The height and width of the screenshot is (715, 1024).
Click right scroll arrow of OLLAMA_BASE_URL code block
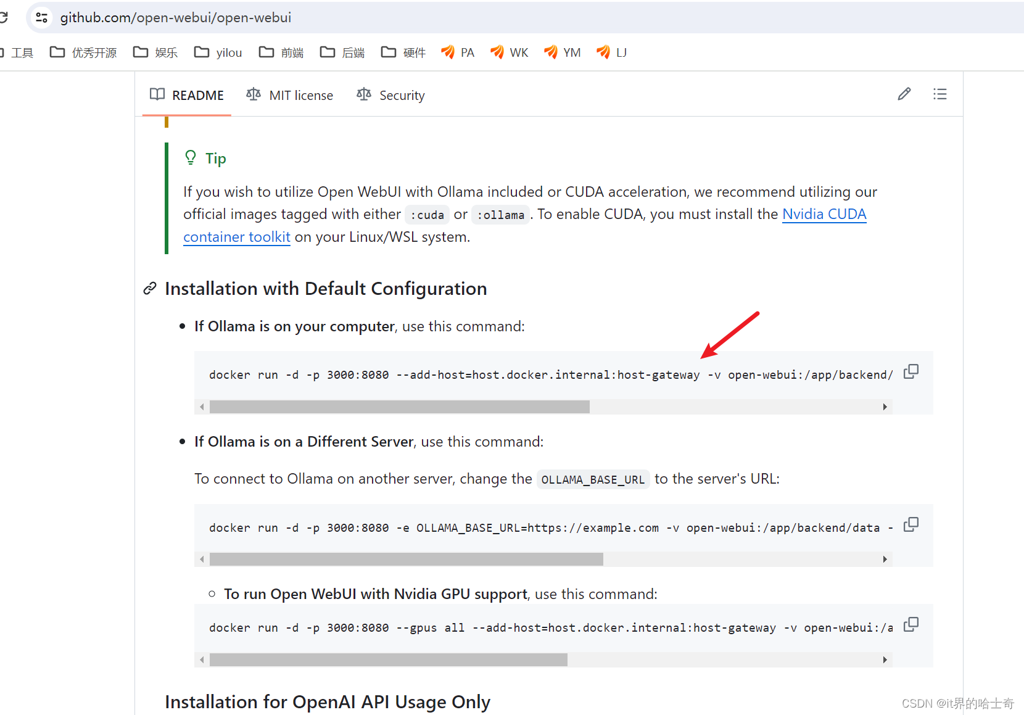pyautogui.click(x=885, y=560)
